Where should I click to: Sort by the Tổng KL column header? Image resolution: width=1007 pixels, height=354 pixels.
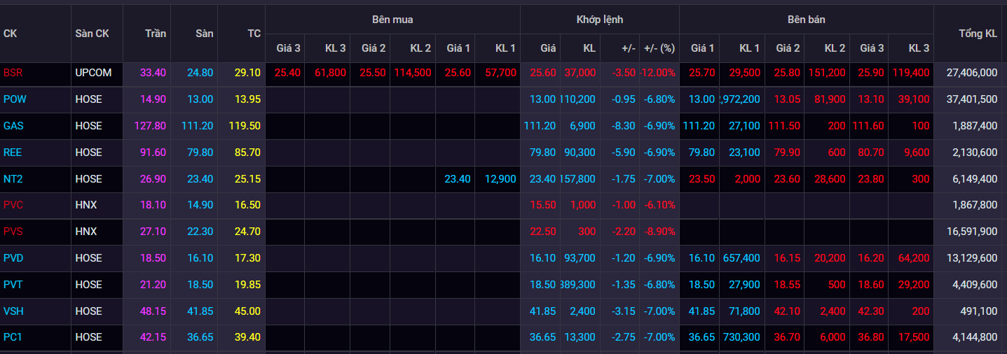pyautogui.click(x=978, y=34)
